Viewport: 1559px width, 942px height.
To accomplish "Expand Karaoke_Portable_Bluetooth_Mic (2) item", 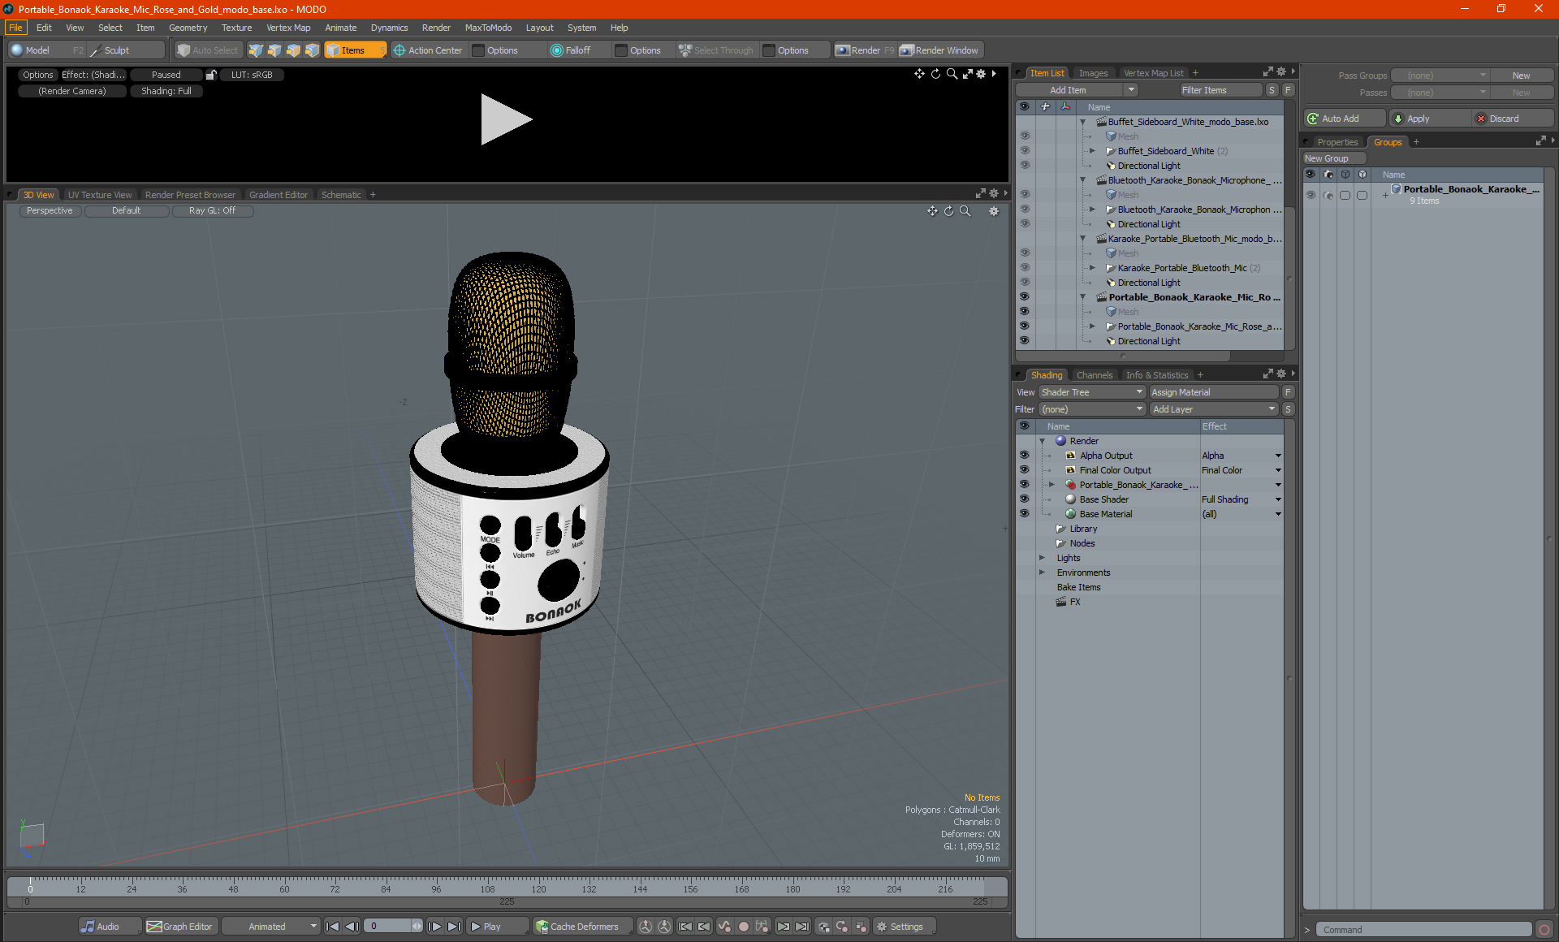I will [1092, 268].
